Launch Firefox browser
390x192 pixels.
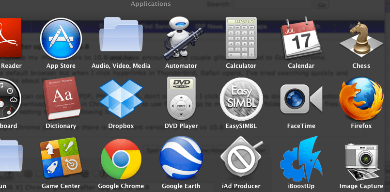point(361,98)
